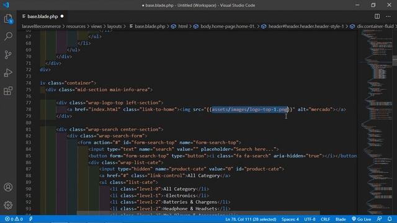The height and width of the screenshot is (223, 397).
Task: Click the feedback icon in status bar
Action: pyautogui.click(x=379, y=219)
